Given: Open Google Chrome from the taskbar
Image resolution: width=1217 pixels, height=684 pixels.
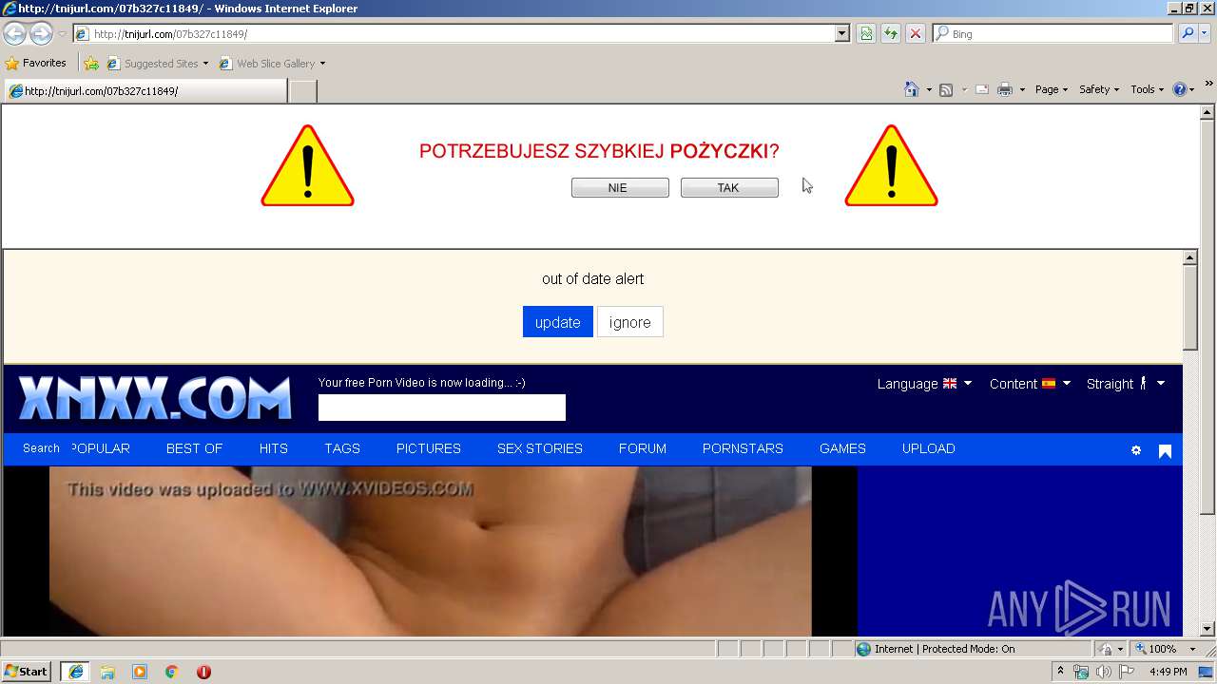Looking at the screenshot, I should (171, 672).
